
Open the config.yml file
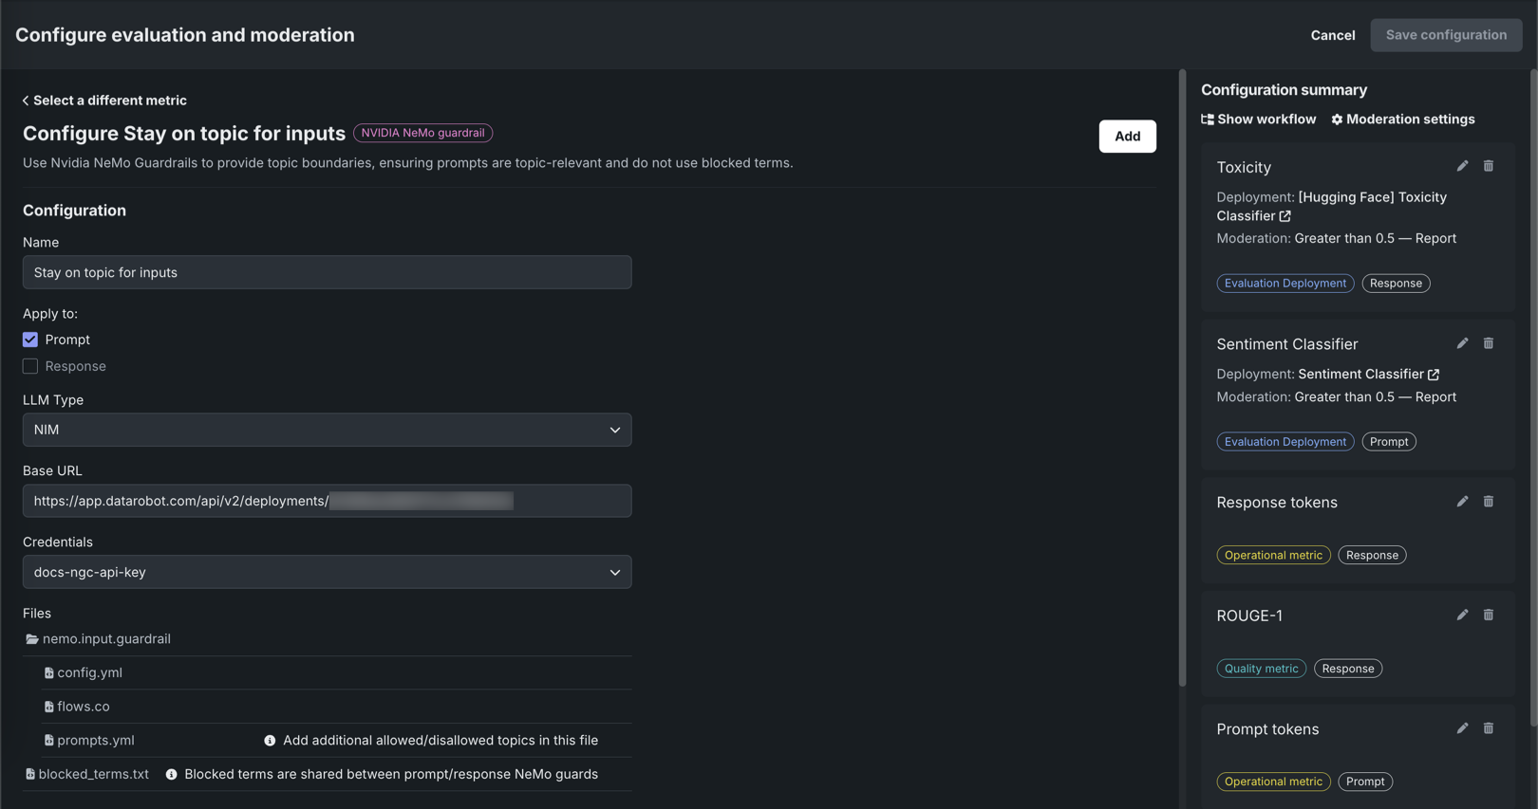click(x=89, y=672)
